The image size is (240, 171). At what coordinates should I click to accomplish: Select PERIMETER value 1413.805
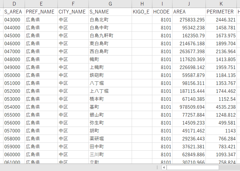[x=221, y=59]
